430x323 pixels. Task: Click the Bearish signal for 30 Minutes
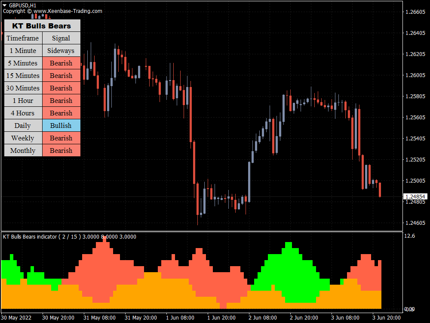61,88
